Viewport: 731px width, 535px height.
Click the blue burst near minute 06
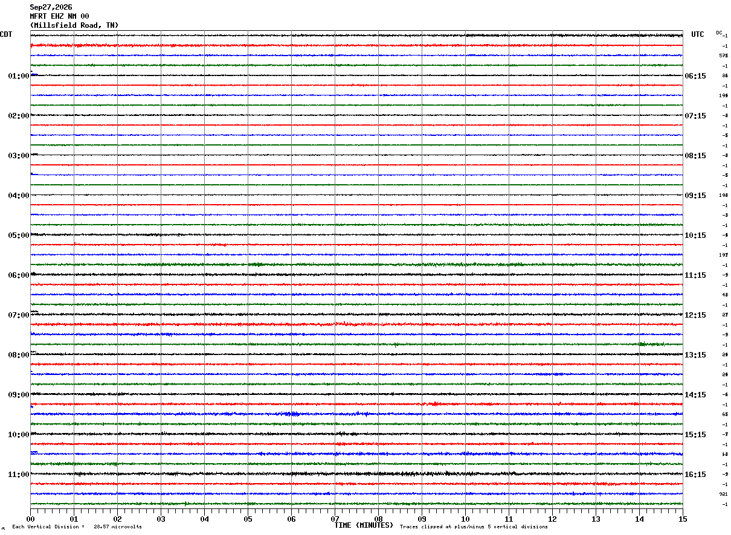[x=291, y=414]
